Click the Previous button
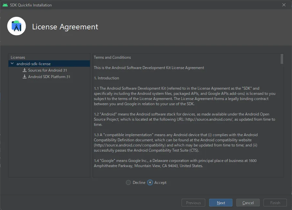Screen dimensions: 292x210 click(x=193, y=203)
